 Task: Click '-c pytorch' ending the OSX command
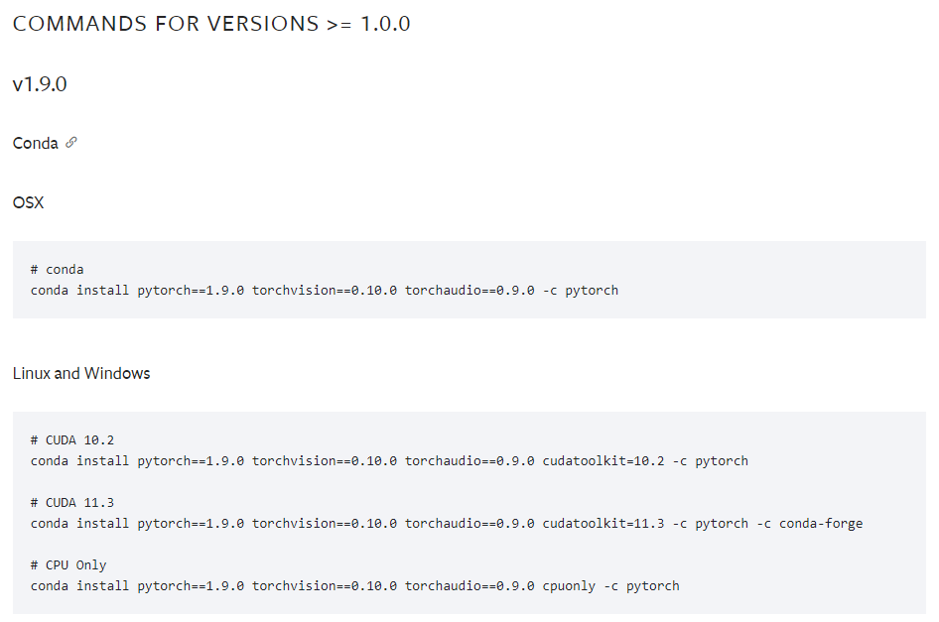[x=581, y=290]
